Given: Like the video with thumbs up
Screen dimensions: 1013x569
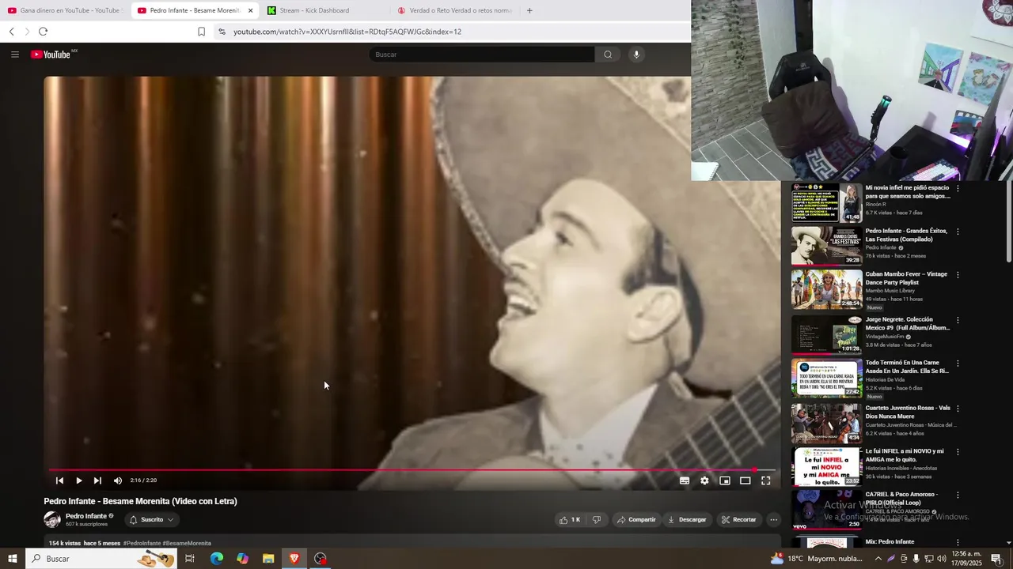Looking at the screenshot, I should pos(570,520).
